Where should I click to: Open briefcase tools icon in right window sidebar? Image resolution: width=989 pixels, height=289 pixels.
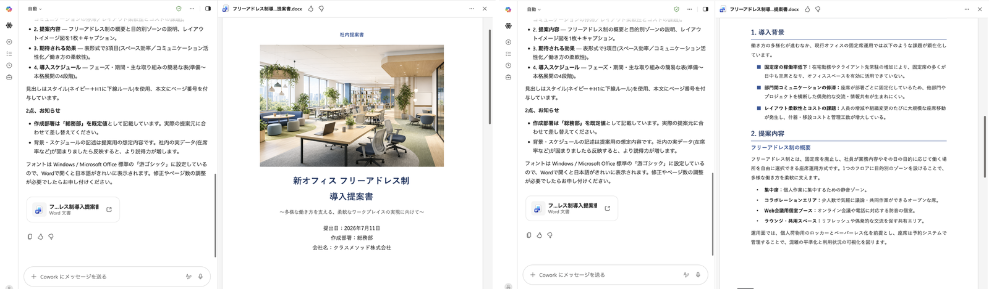click(508, 77)
